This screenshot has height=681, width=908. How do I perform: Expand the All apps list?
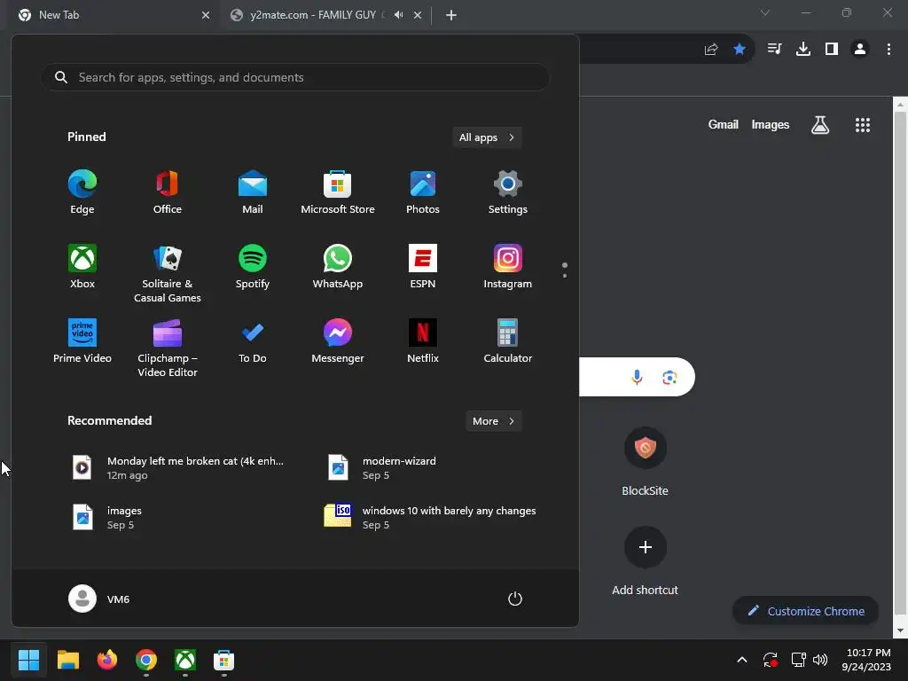coord(487,137)
